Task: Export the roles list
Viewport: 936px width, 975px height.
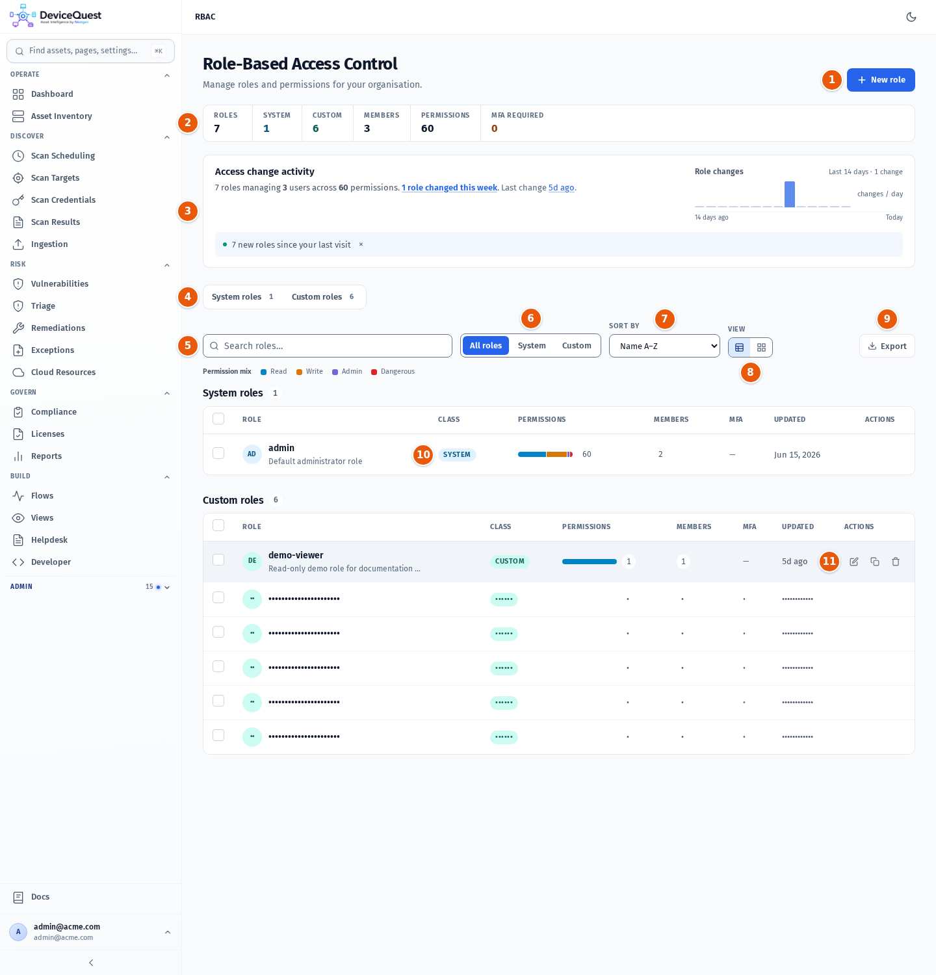Action: click(x=887, y=346)
